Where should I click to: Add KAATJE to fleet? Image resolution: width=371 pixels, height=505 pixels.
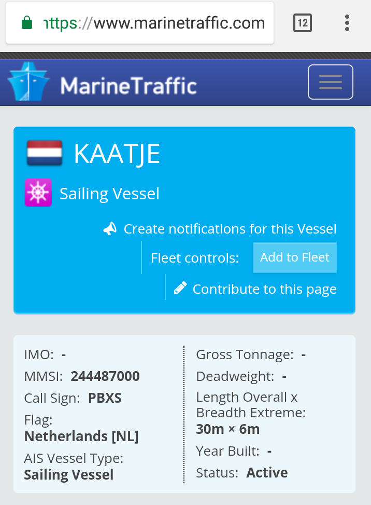[x=295, y=257]
